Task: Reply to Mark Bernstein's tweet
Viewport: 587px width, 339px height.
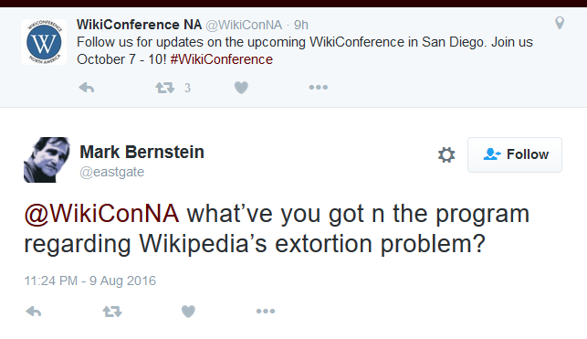Action: [x=33, y=312]
